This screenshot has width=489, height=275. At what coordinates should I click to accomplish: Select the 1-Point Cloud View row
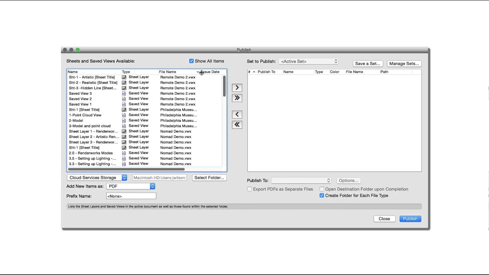pyautogui.click(x=144, y=115)
